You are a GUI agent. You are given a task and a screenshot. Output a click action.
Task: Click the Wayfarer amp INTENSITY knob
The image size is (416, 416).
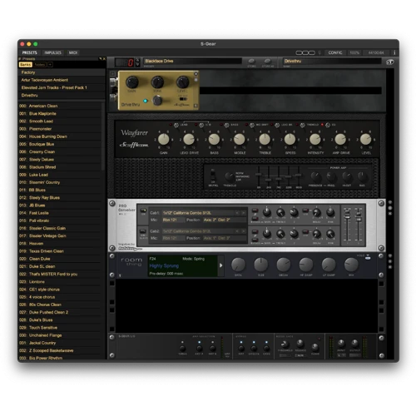[x=315, y=139]
